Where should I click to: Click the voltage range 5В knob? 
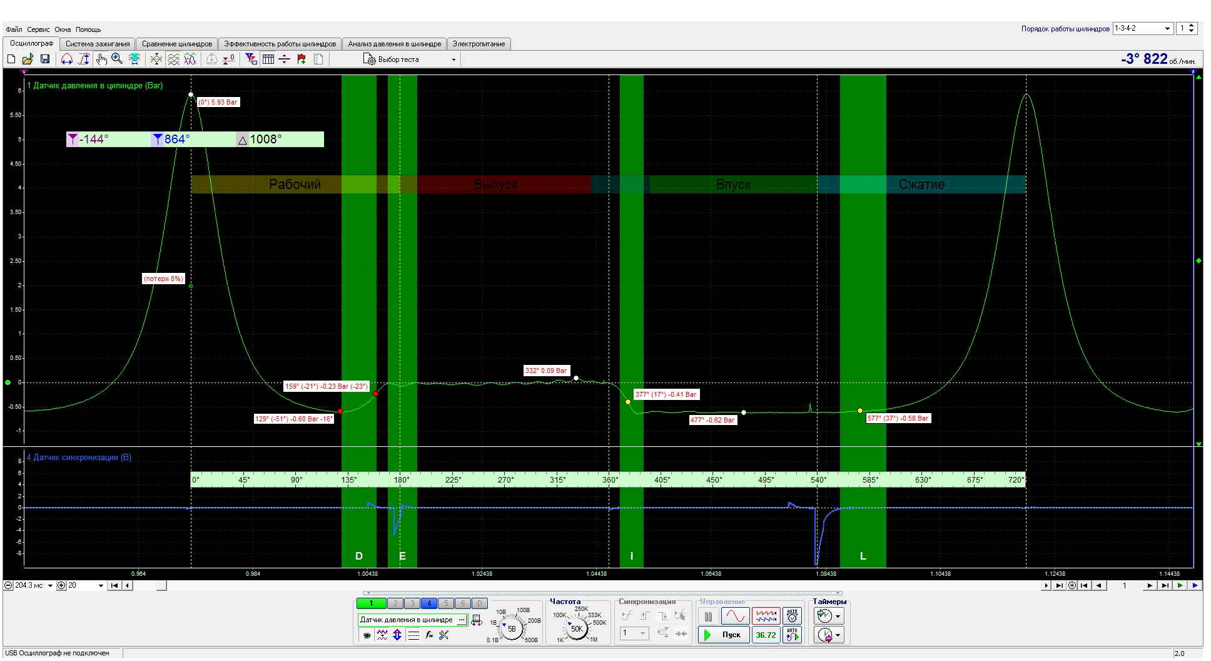pyautogui.click(x=512, y=628)
